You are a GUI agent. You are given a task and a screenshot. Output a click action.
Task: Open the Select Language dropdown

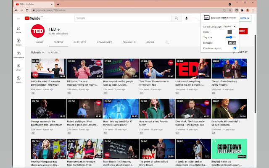pyautogui.click(x=229, y=26)
